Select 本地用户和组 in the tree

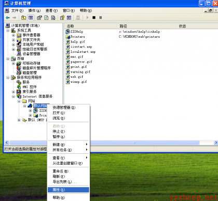point(33,45)
